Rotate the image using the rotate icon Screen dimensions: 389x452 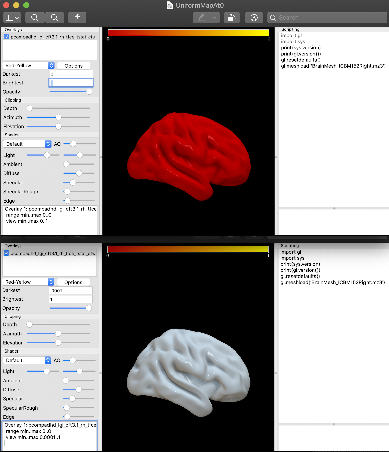click(x=232, y=18)
